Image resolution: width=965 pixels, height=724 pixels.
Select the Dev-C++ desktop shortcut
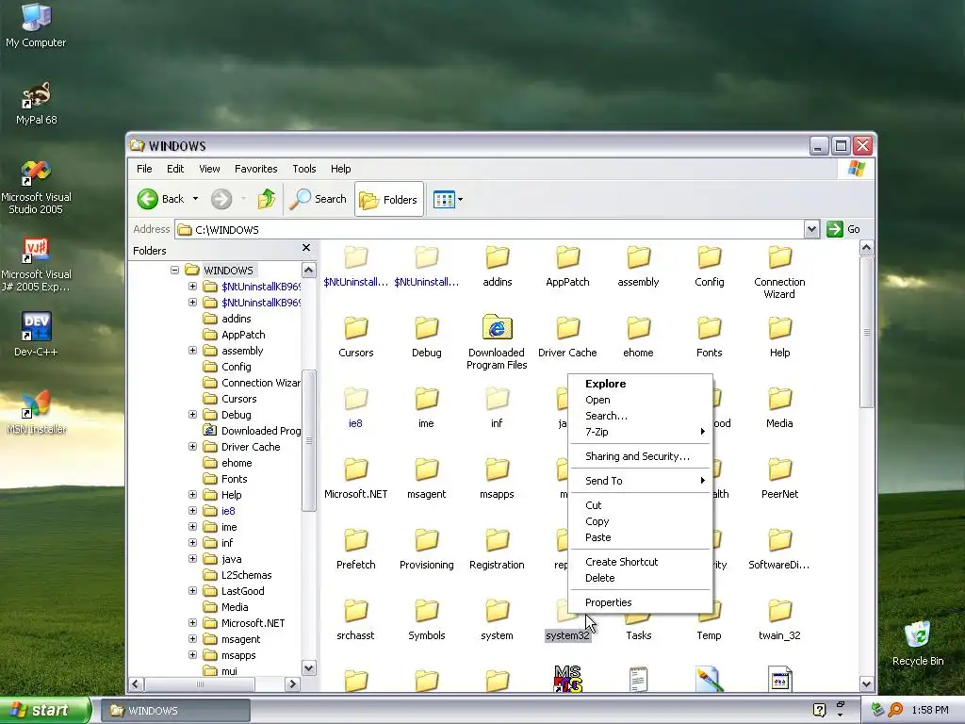click(x=36, y=335)
